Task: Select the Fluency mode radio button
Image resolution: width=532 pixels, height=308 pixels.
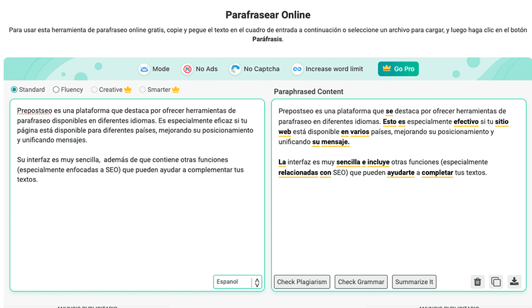Action: click(56, 90)
